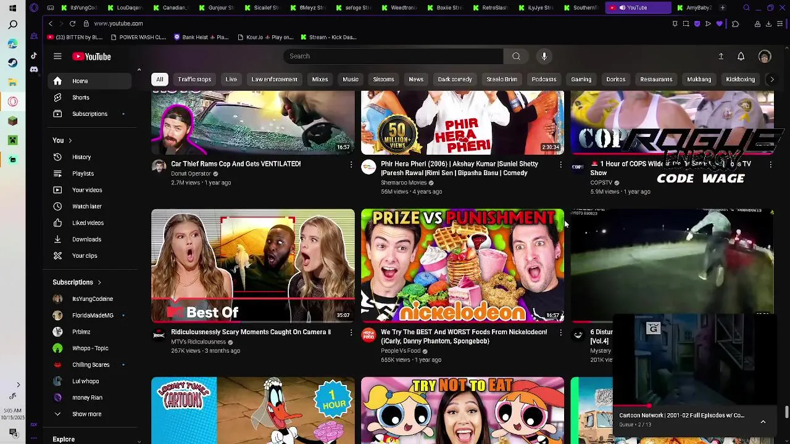Open options for Ridiculousnessly Scary Moments video

351,333
